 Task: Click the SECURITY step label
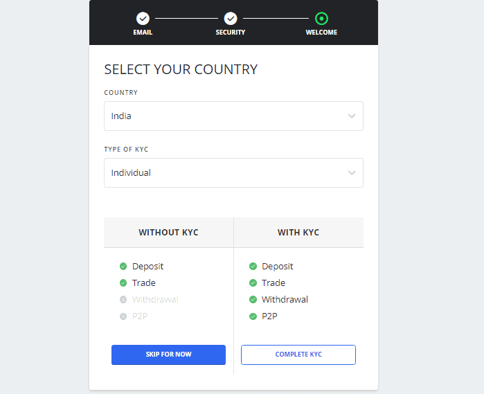coord(231,32)
